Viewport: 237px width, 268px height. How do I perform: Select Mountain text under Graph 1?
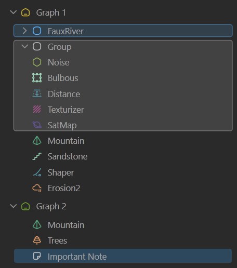tap(66, 141)
